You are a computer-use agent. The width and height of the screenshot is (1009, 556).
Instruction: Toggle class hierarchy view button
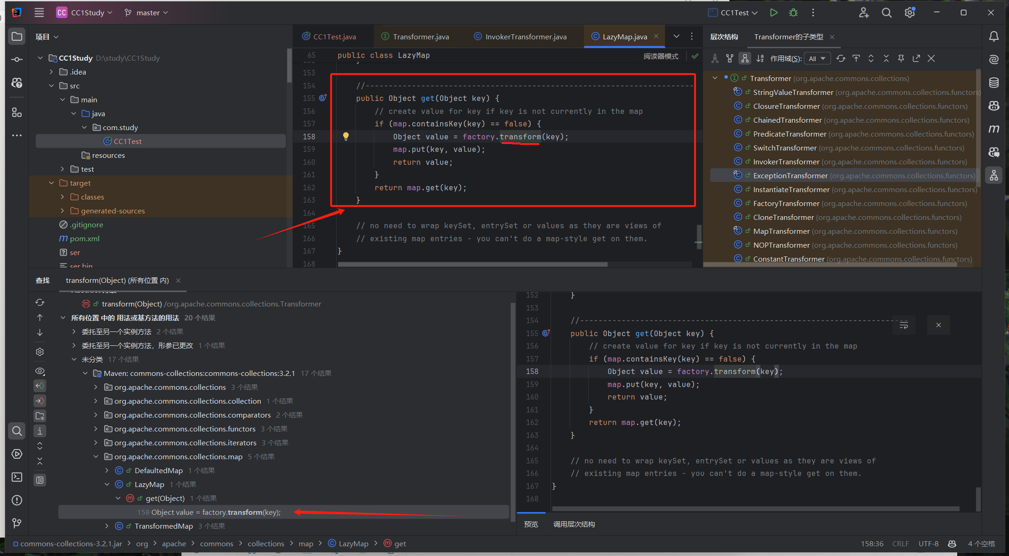[x=715, y=58]
